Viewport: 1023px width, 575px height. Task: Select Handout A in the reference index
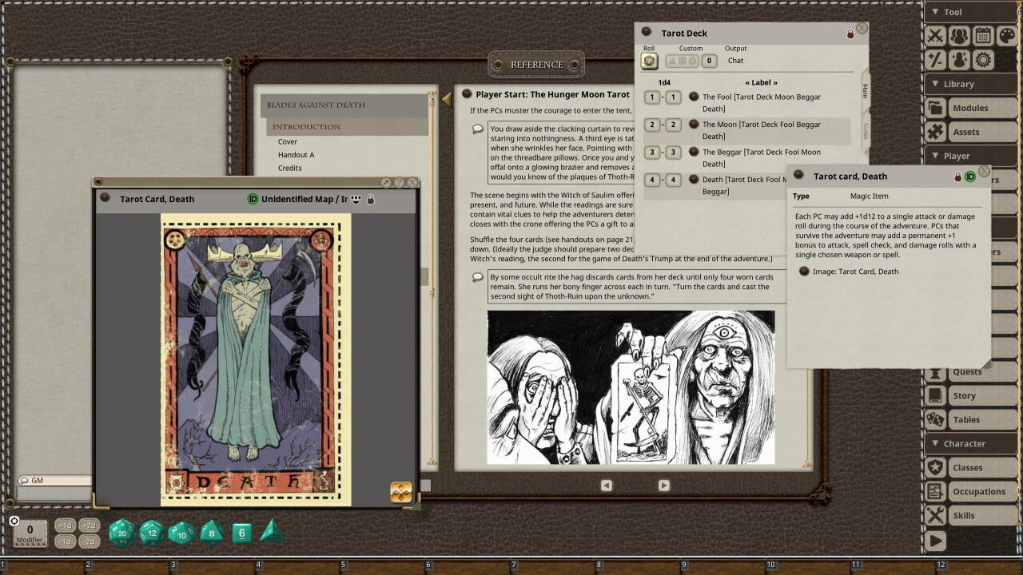296,155
